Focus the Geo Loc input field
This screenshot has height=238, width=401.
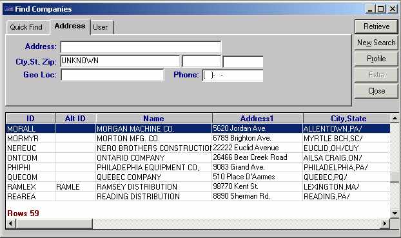[x=112, y=75]
